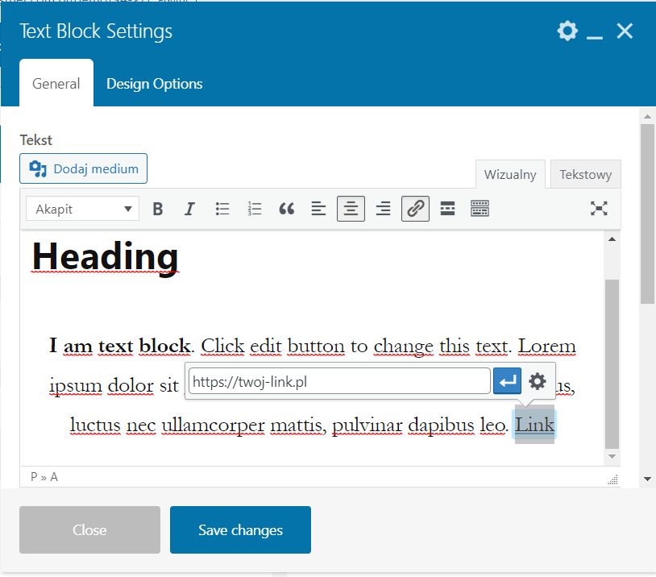656x577 pixels.
Task: Toggle center text alignment
Action: pyautogui.click(x=351, y=209)
